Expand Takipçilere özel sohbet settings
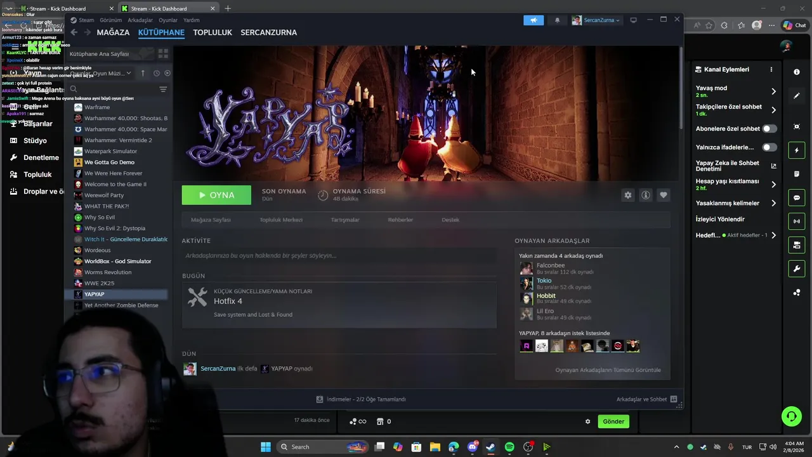 click(773, 110)
